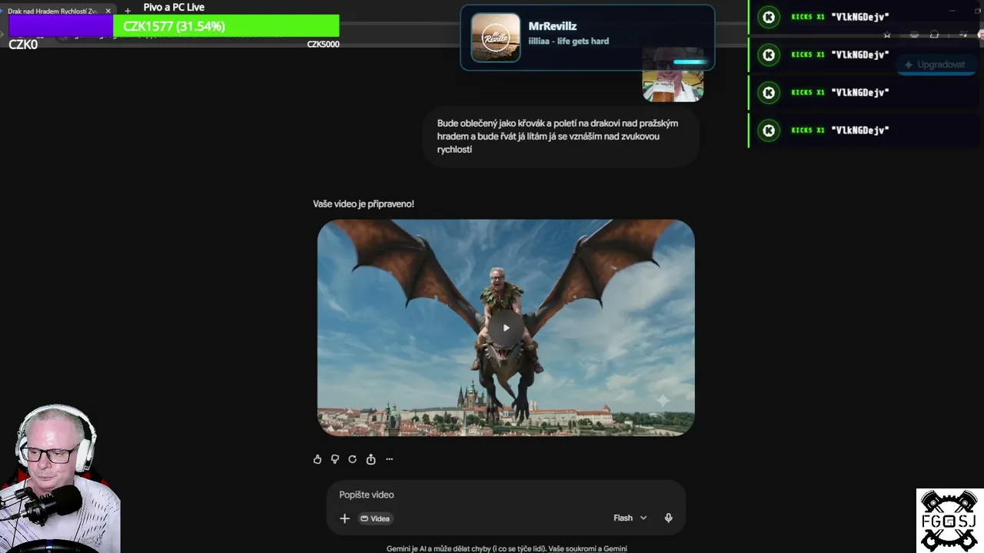Image resolution: width=984 pixels, height=553 pixels.
Task: Focus the 'Popište video' prompt field
Action: 506,495
